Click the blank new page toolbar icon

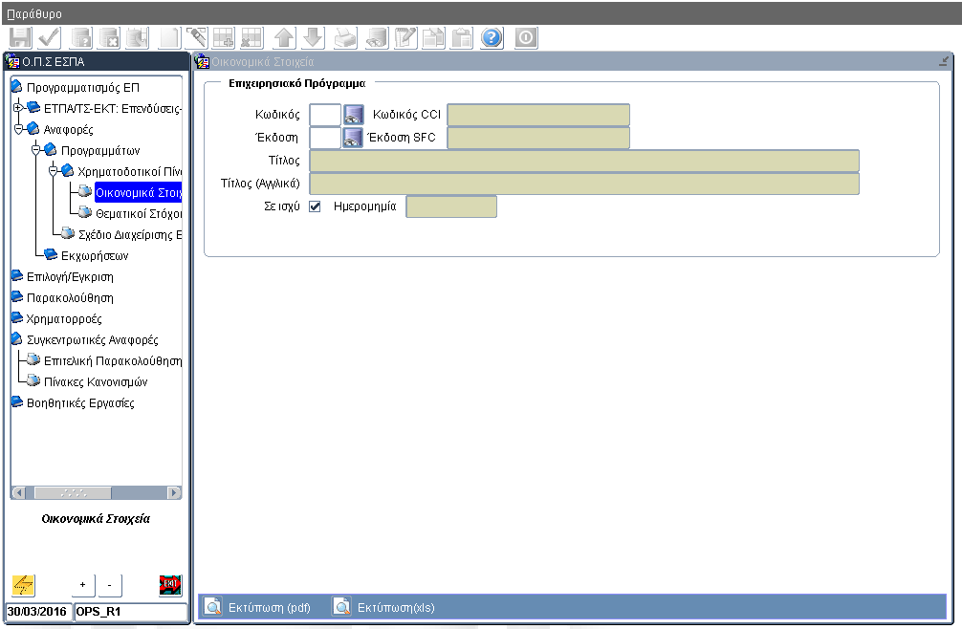170,38
